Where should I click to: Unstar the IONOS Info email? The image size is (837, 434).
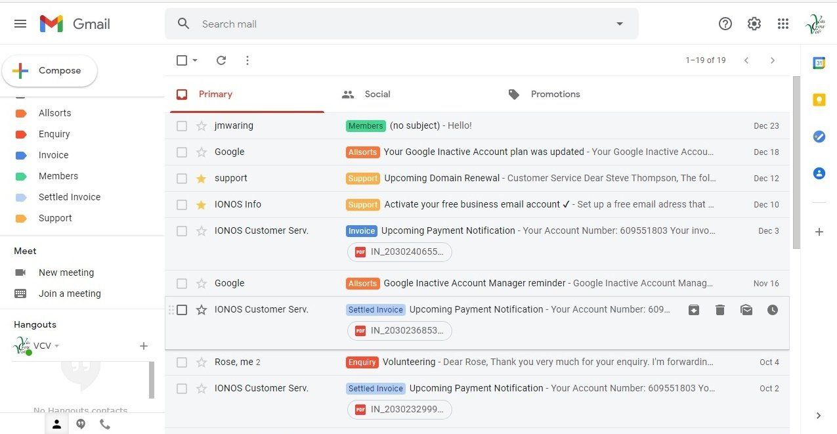pyautogui.click(x=202, y=205)
